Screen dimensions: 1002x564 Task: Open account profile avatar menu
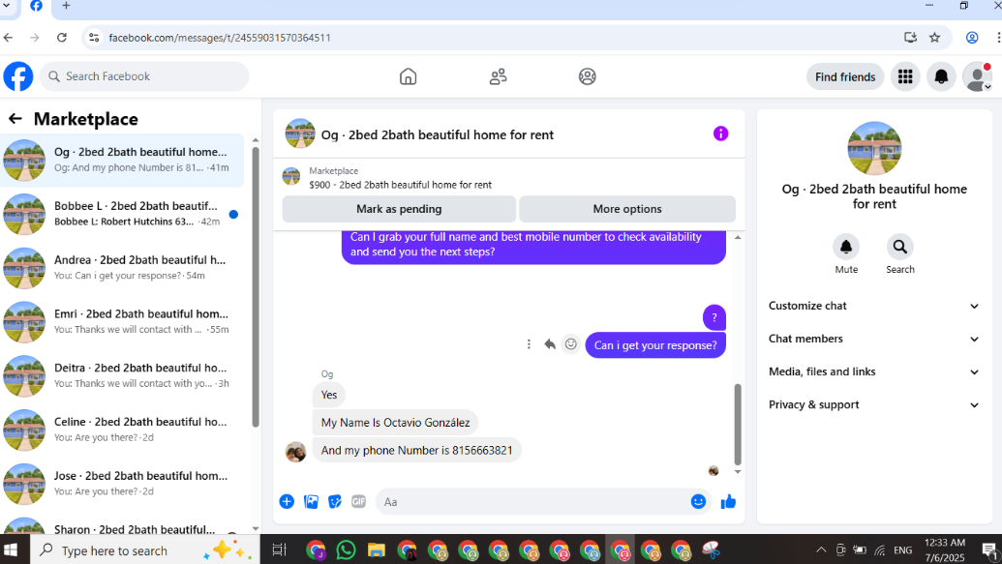pos(977,76)
